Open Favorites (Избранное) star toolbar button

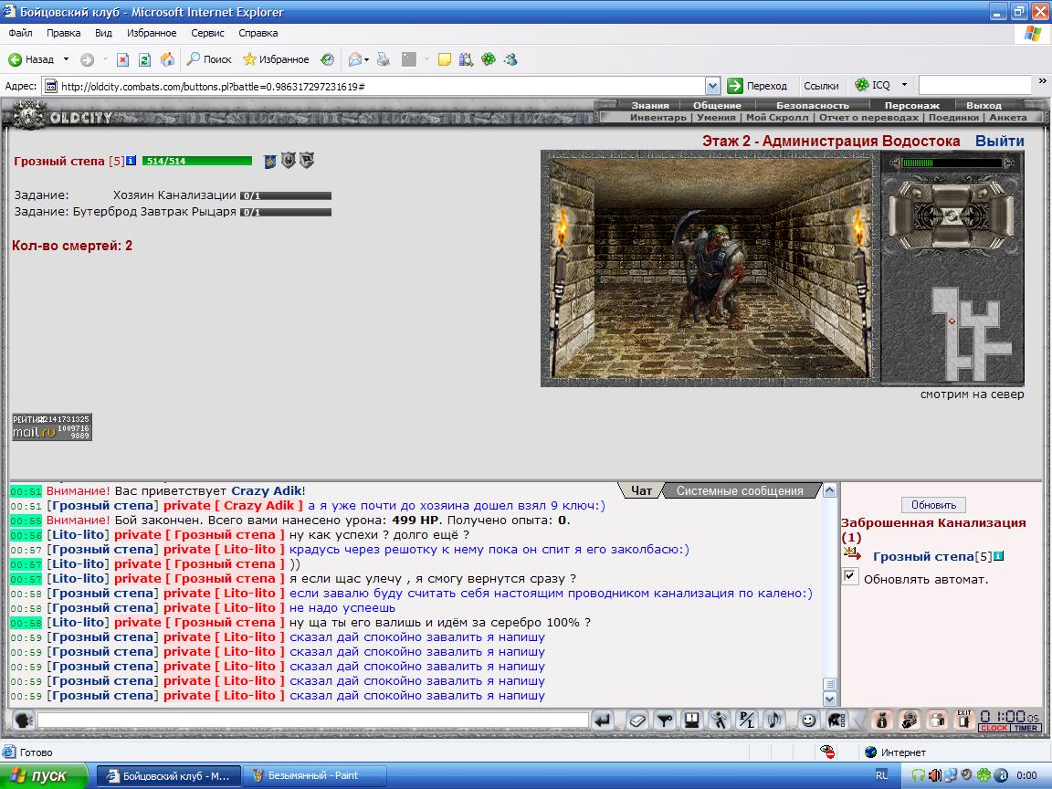[276, 59]
